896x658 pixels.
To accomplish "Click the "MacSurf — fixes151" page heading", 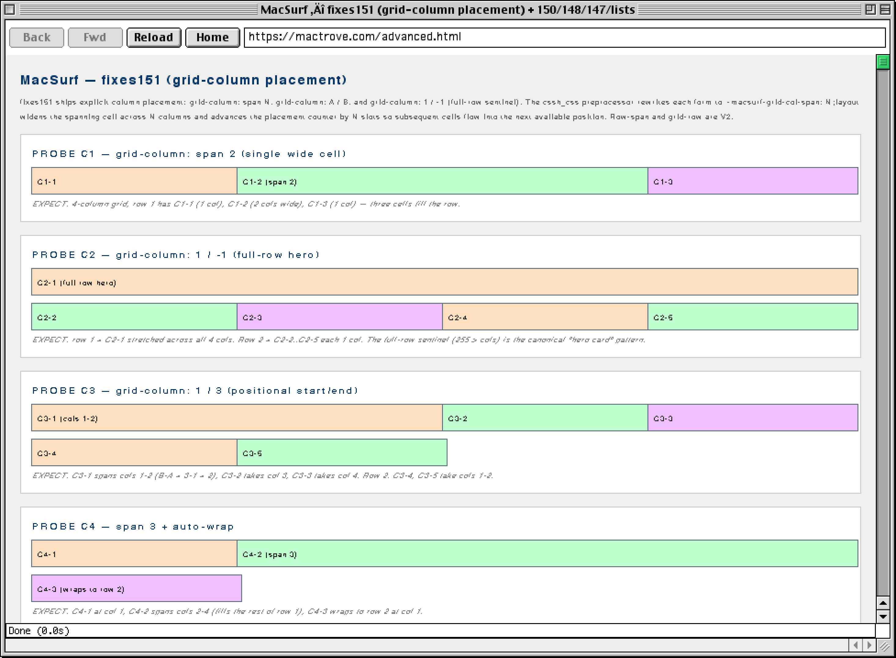I will (183, 80).
